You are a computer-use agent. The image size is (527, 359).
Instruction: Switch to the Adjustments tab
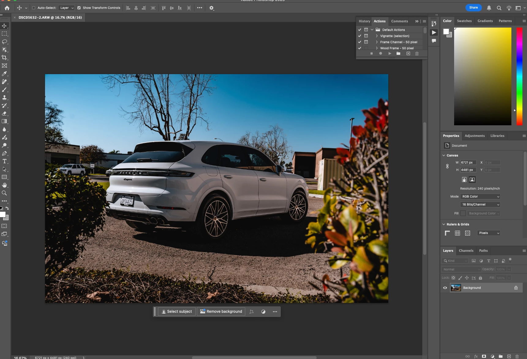pos(475,136)
